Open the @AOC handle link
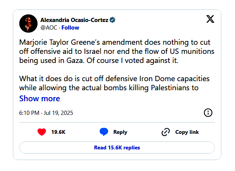Image resolution: width=235 pixels, height=171 pixels. [48, 28]
